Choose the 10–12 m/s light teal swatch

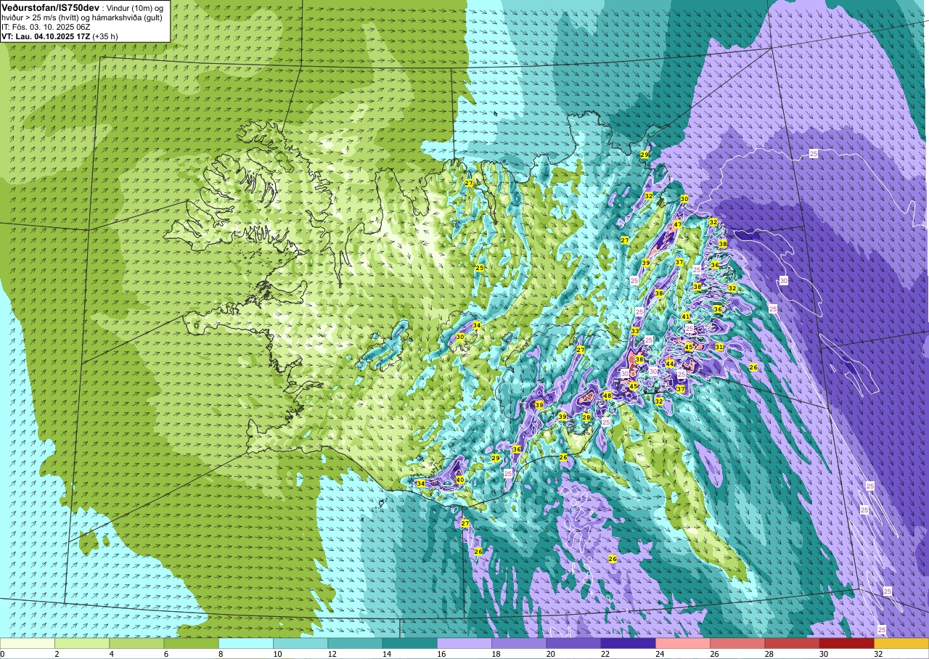300,643
